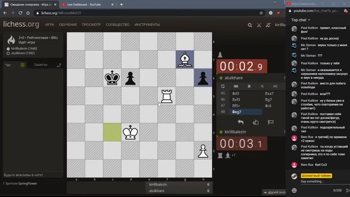Click the user profile icon in browser toolbar
Screen dimensions: 350x197
[x=271, y=13]
